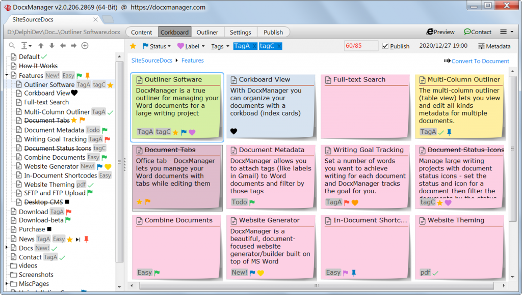Click the orange pin on Features row
Viewport: 522px width, 295px height.
(x=88, y=75)
